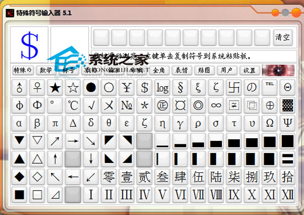Select the Greek alpha α symbol
304x215 pixels.
[19, 123]
